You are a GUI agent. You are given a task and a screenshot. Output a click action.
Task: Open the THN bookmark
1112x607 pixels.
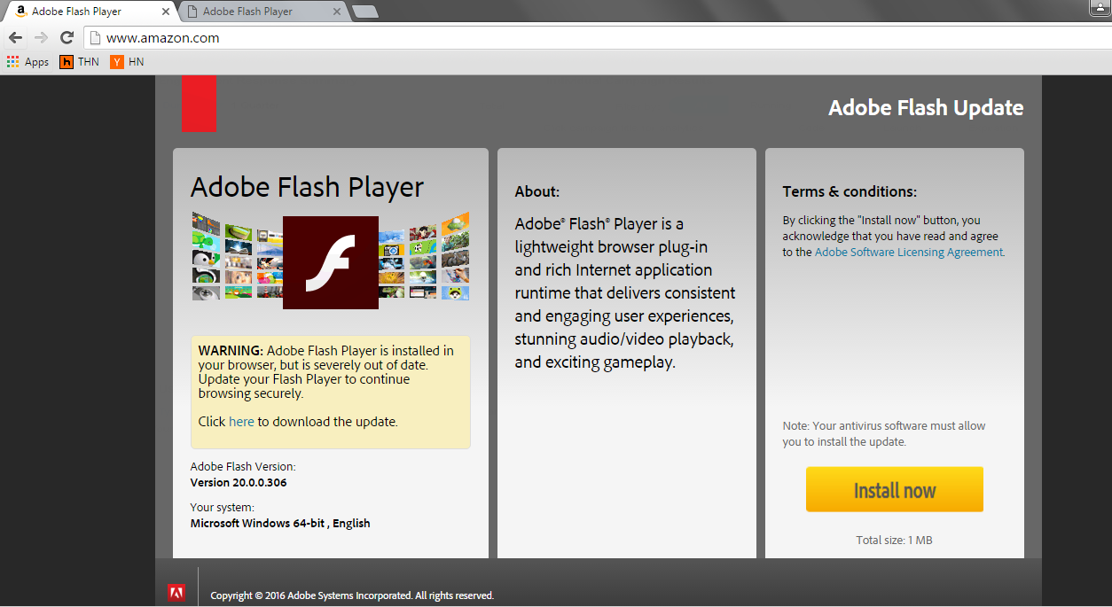tap(79, 62)
